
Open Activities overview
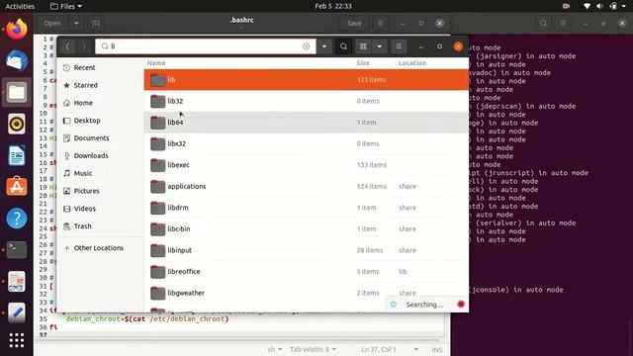click(20, 6)
